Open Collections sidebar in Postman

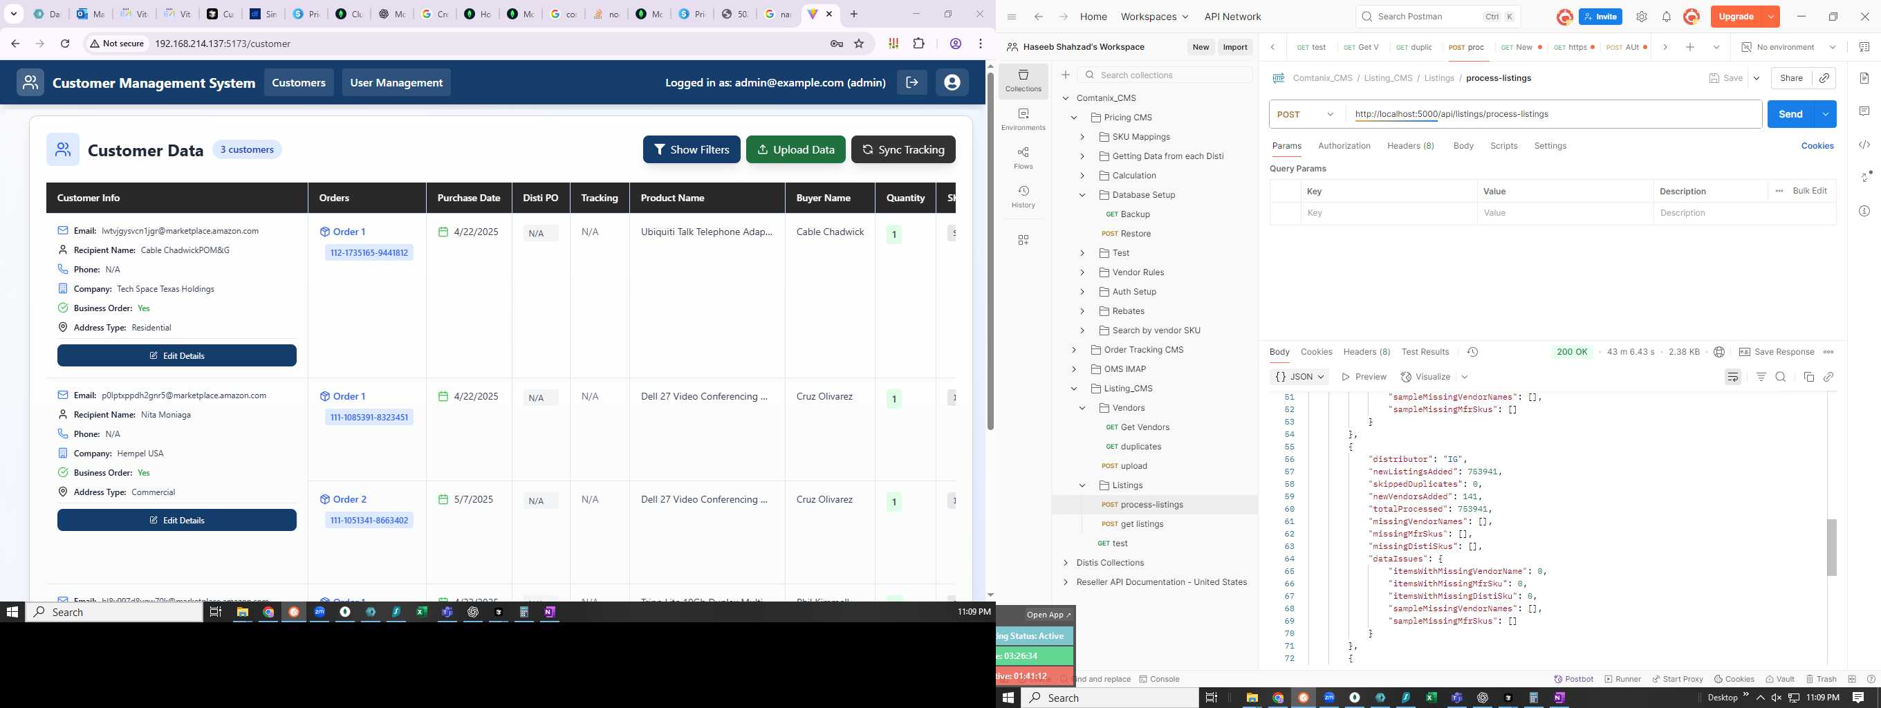(1023, 81)
